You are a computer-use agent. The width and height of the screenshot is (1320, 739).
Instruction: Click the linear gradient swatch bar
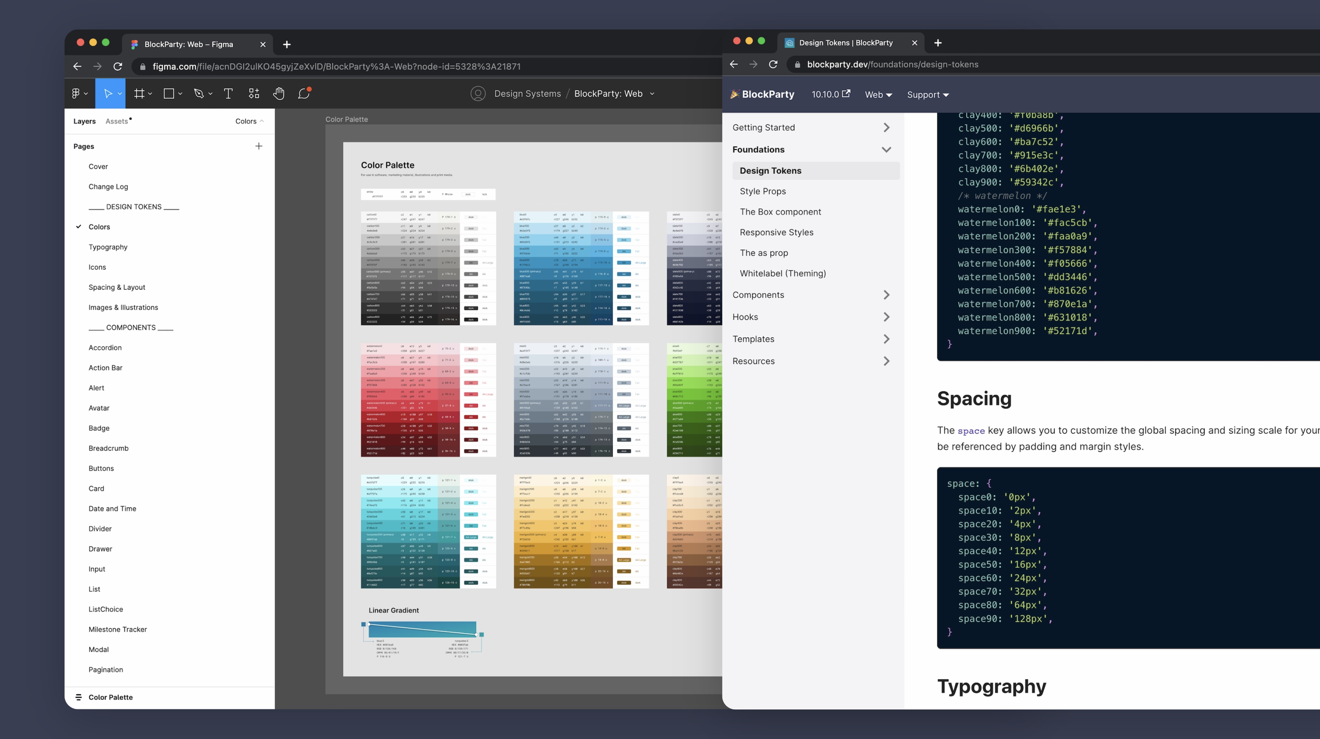[x=422, y=629]
